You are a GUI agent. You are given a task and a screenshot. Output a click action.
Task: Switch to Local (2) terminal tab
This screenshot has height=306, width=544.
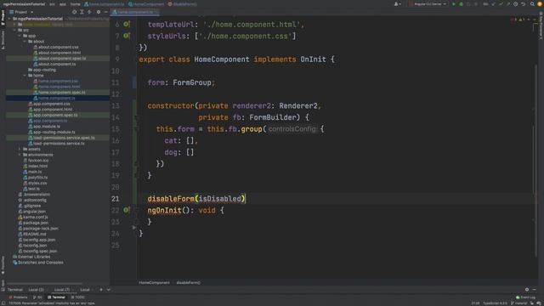click(36, 290)
